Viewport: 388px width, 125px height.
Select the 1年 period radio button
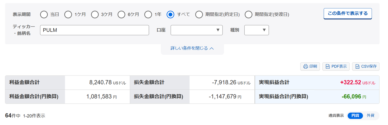tap(148, 14)
